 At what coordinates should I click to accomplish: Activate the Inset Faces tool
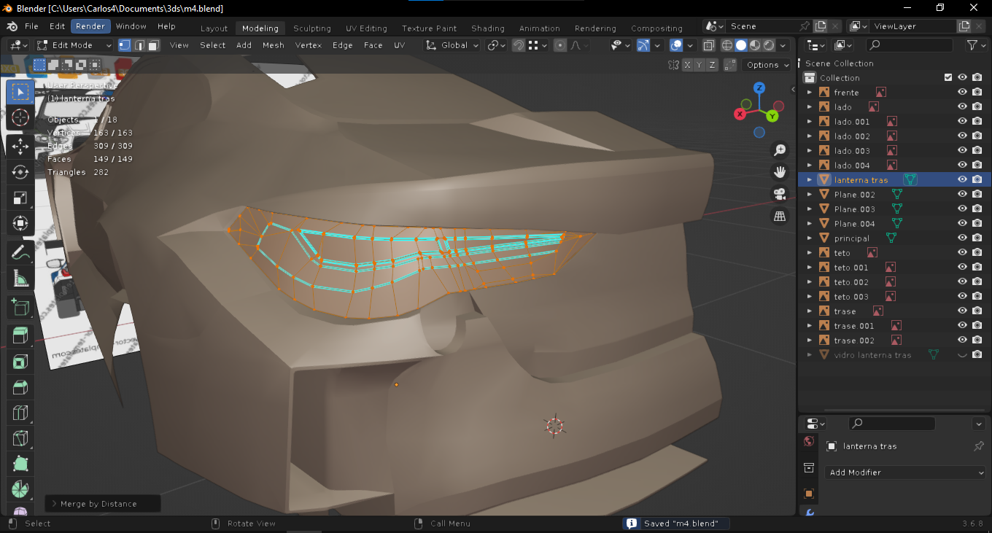(20, 362)
